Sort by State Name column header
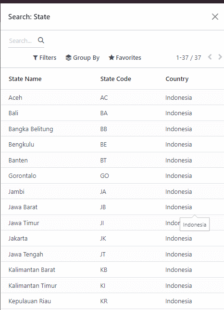The height and width of the screenshot is (310, 224). coord(25,79)
